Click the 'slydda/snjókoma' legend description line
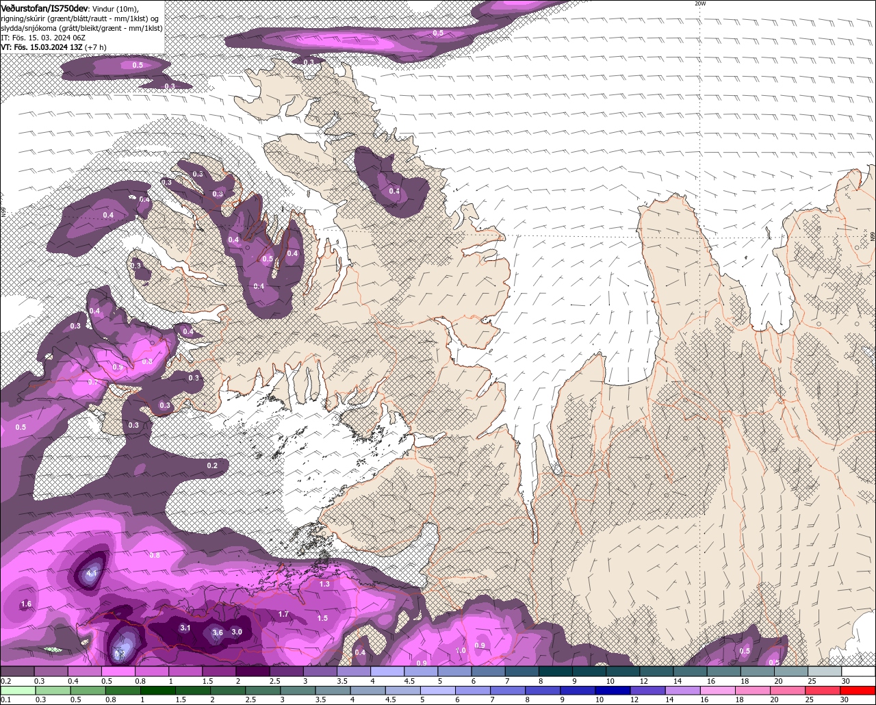This screenshot has width=876, height=705. coord(81,27)
